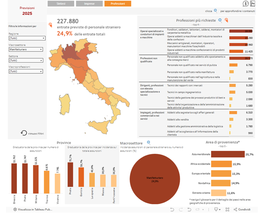
Task: Expand the Macroprofessioni filter dropdown
Action: [x=27, y=71]
